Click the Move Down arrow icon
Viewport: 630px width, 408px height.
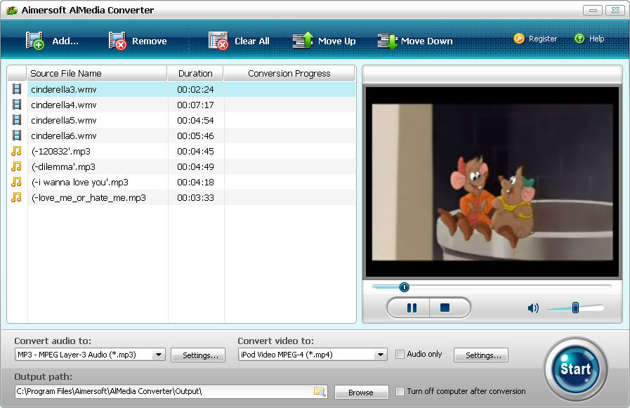(x=388, y=41)
